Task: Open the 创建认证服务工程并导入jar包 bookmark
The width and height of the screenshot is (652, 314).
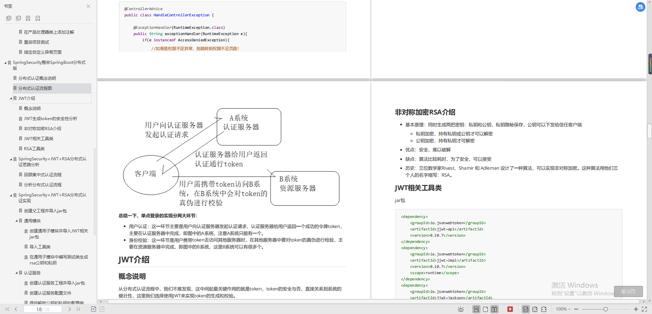Action: point(57,283)
